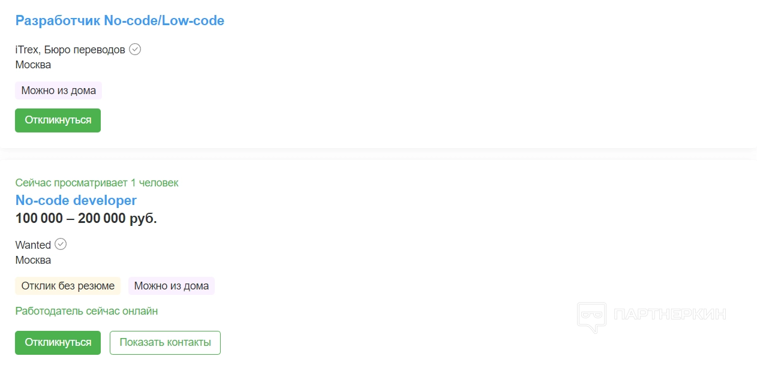Click 'Москва' under the iTrex company name

33,65
